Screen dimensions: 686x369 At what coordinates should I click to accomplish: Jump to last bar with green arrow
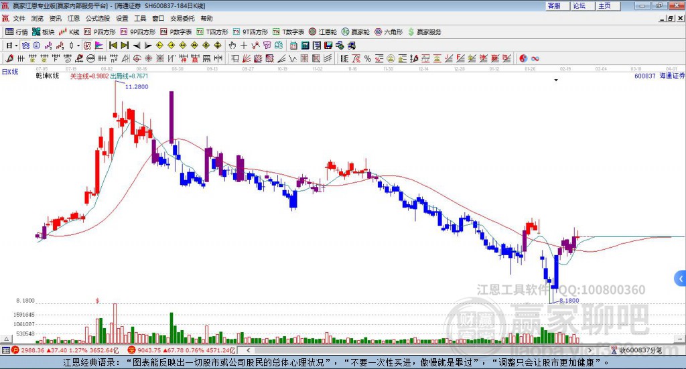[125, 46]
